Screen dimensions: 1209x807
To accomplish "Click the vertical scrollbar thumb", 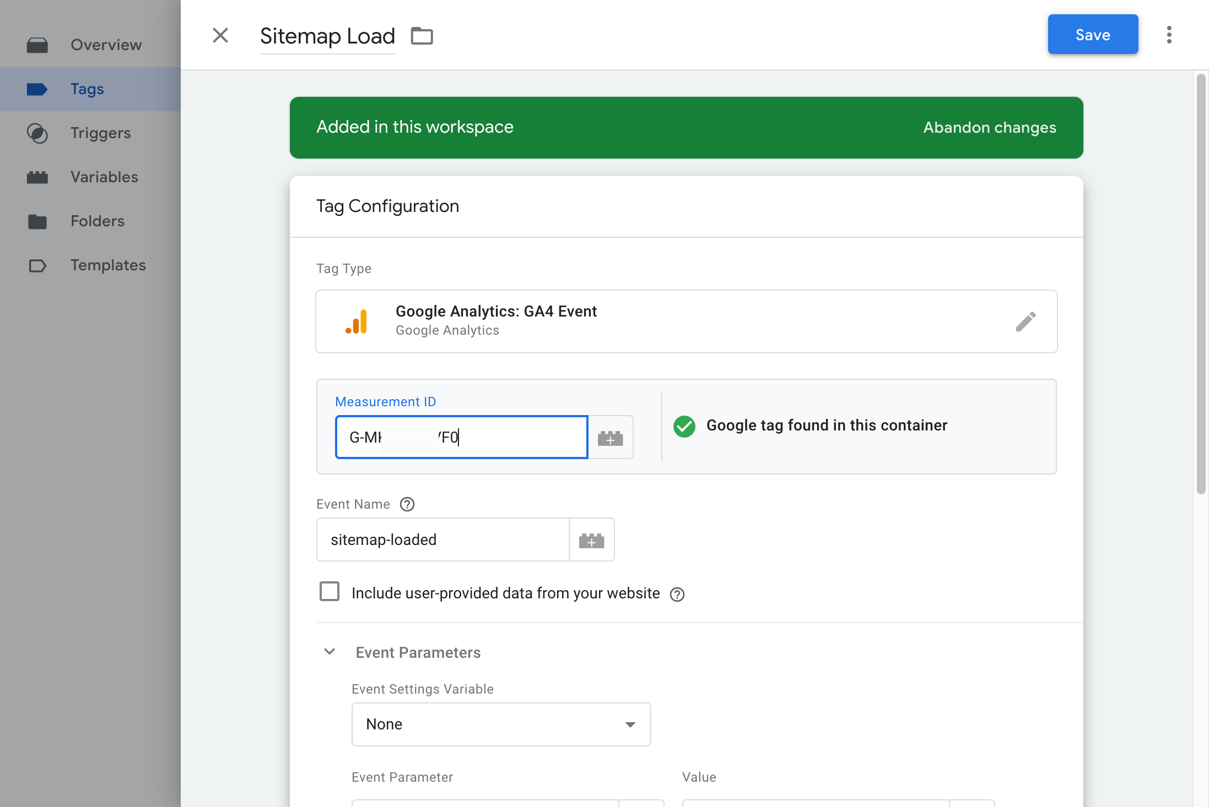I will (x=1201, y=283).
